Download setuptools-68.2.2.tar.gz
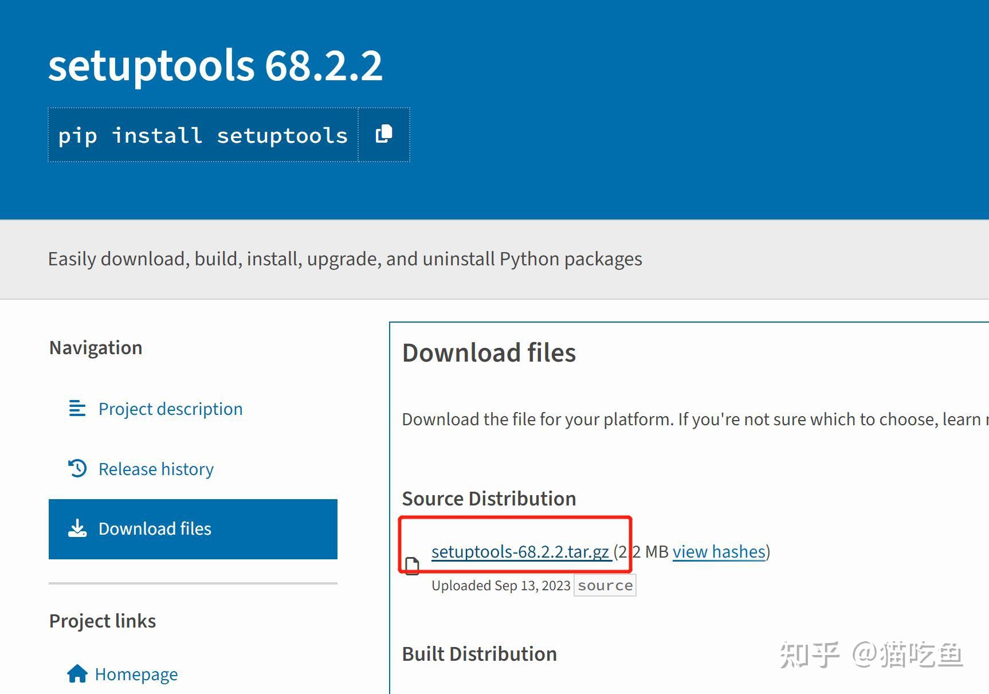 pos(520,552)
